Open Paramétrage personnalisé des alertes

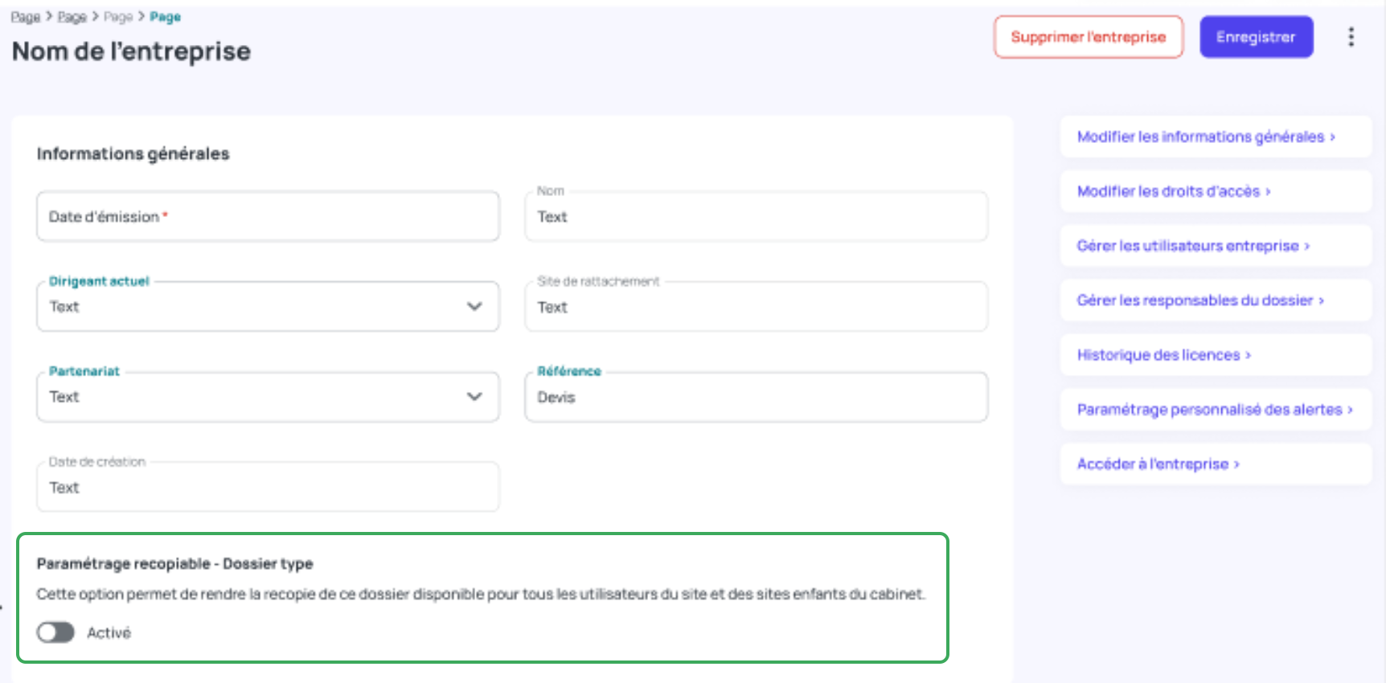[x=1214, y=410]
